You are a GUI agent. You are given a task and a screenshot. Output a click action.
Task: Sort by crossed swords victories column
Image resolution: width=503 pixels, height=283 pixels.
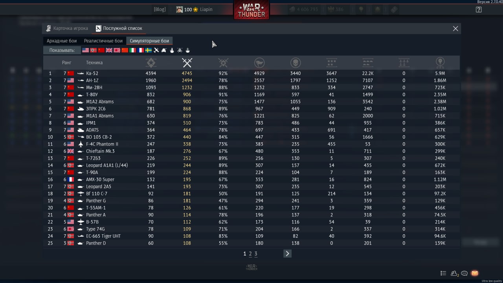187,62
